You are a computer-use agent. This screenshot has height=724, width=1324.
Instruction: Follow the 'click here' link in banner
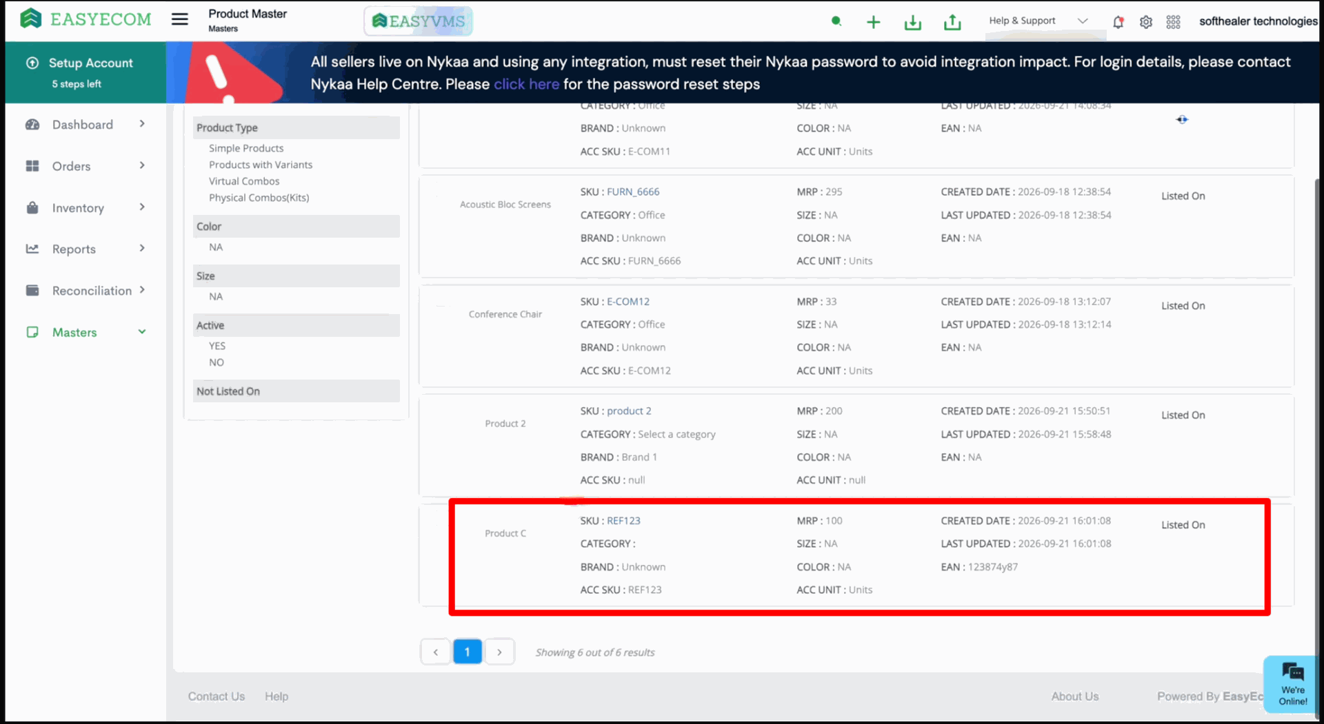click(526, 84)
